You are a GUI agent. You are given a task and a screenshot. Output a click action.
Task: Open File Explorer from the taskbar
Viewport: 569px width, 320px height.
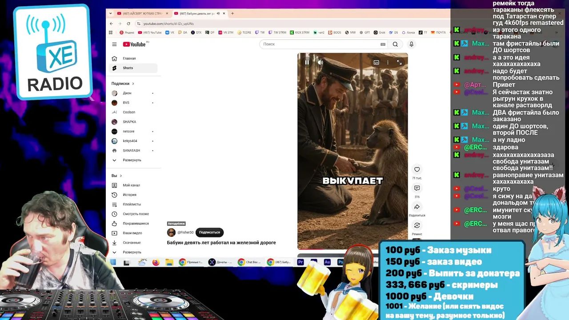169,262
